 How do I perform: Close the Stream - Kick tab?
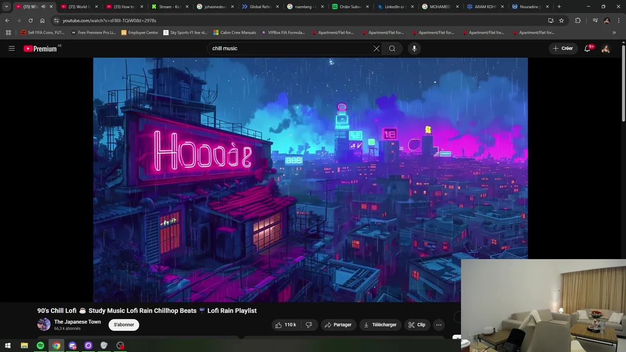187,7
